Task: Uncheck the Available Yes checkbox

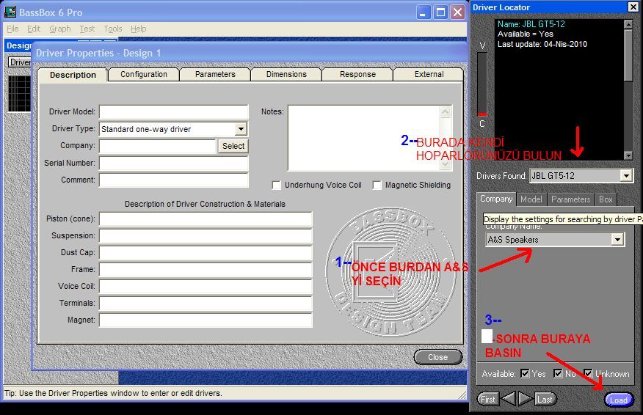Action: [525, 374]
